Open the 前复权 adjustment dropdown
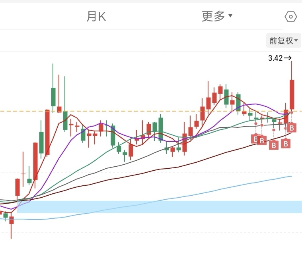This screenshot has width=302, height=258. 283,40
